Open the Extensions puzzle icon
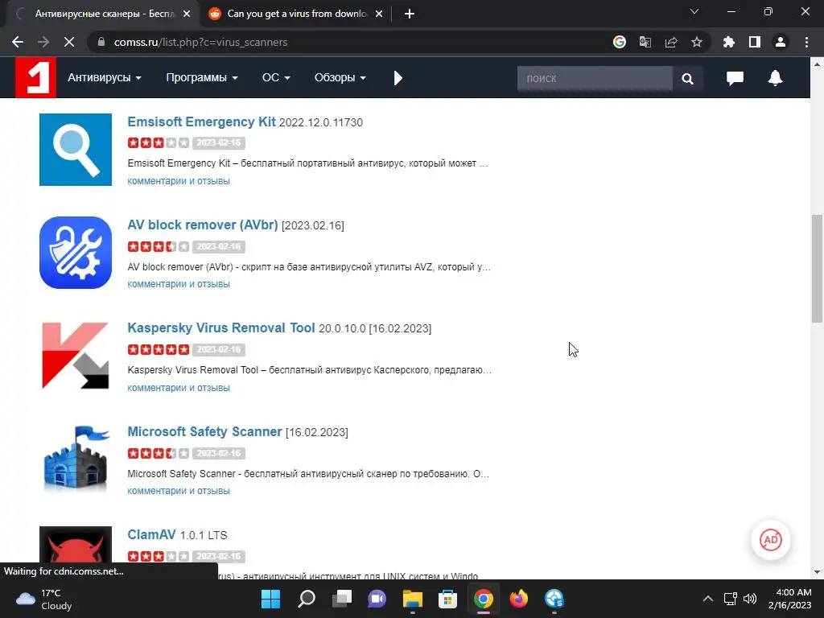The width and height of the screenshot is (824, 618). click(729, 42)
